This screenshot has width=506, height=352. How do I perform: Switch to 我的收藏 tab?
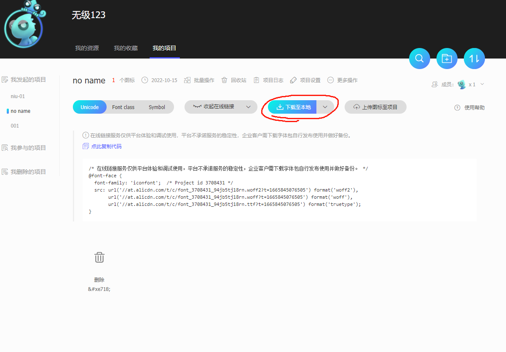(x=126, y=48)
